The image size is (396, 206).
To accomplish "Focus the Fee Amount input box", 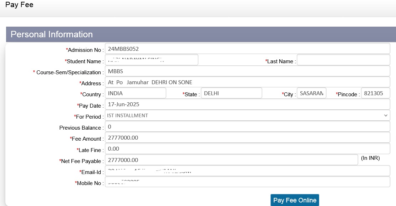I will 247,138.
